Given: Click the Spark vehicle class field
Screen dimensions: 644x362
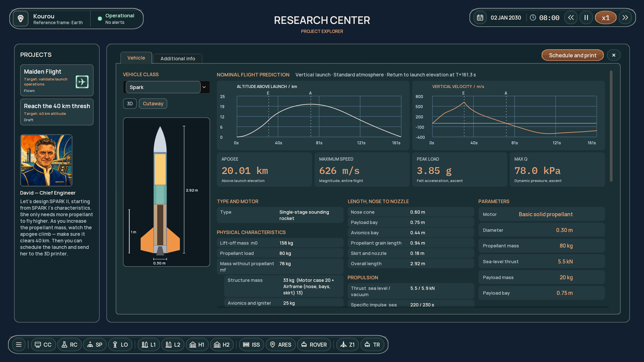Looking at the screenshot, I should click(163, 87).
